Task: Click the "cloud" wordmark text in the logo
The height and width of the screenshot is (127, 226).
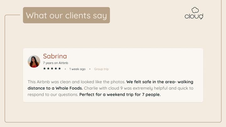Action: [194, 16]
